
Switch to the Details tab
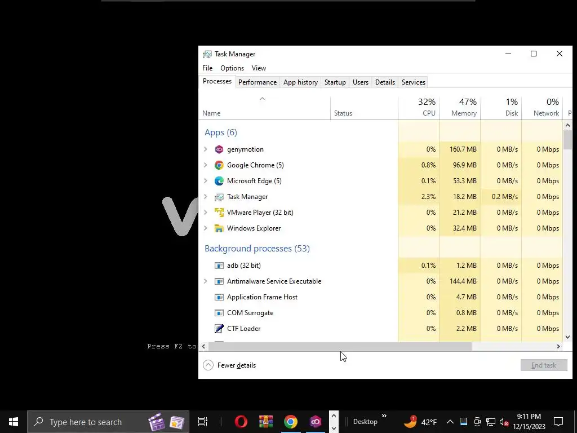(x=385, y=82)
